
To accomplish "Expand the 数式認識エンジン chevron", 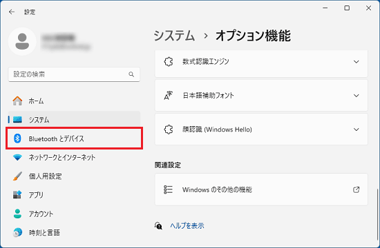I will pyautogui.click(x=357, y=61).
